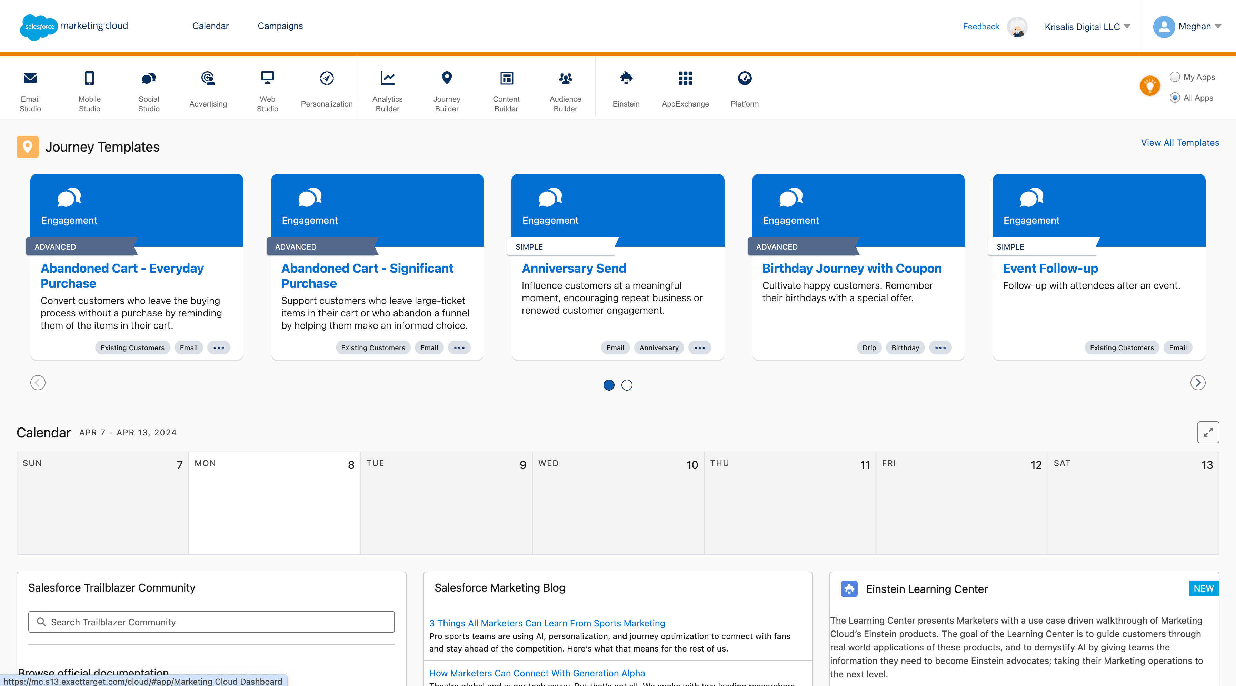
Task: Open Journey Builder app icon
Action: [447, 78]
